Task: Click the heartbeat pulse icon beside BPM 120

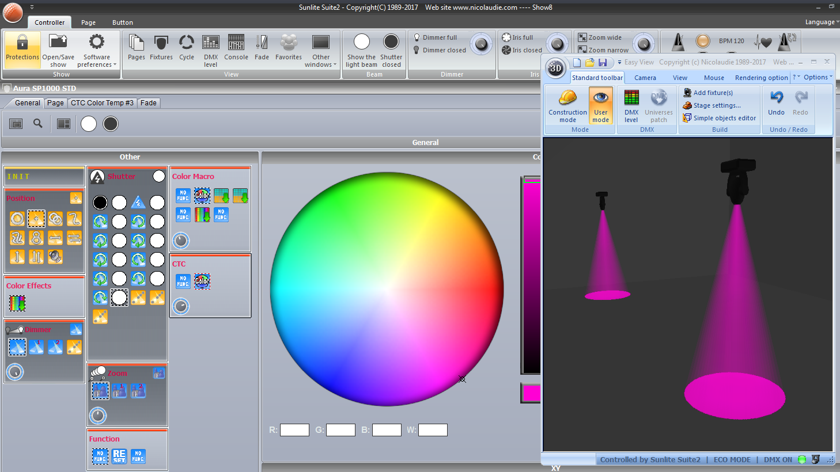Action: (763, 41)
